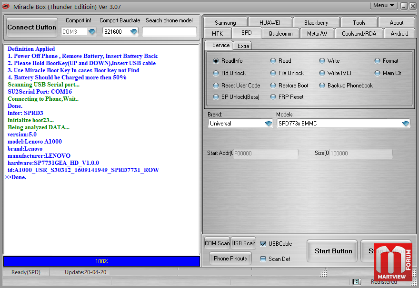Click the Miracle Box eye logo icon
This screenshot has height=288, width=419.
[6, 6]
